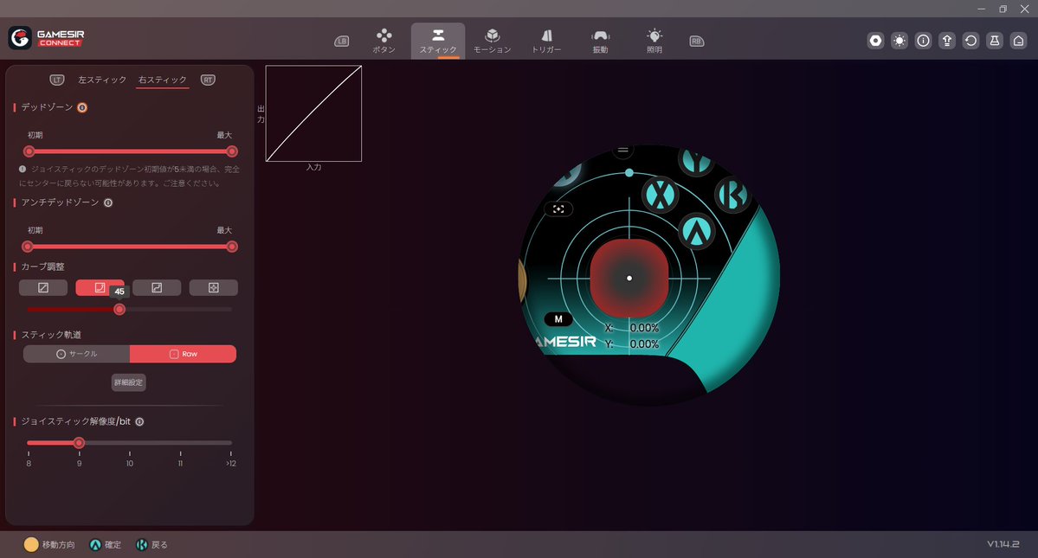This screenshot has width=1038, height=558.
Task: Click the A button on controller view
Action: (696, 231)
